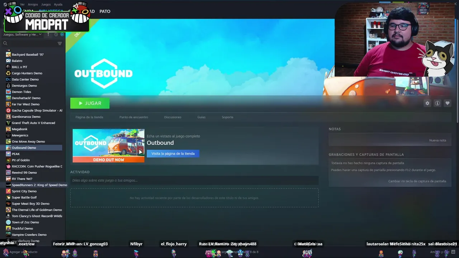
Task: Click the BALL x PIT game icon
Action: tap(8, 67)
